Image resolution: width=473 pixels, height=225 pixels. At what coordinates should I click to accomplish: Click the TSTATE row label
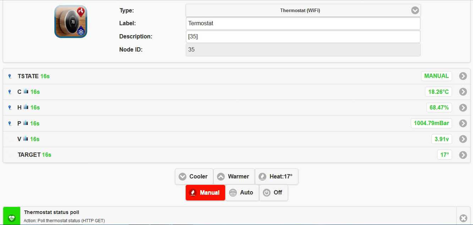point(28,76)
